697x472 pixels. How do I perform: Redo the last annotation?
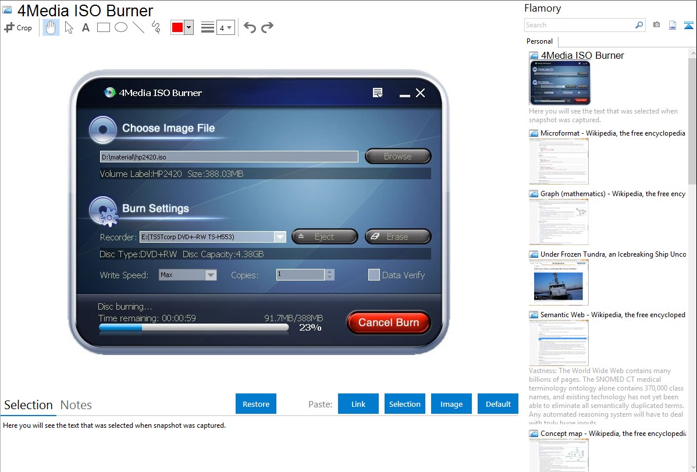(x=267, y=27)
